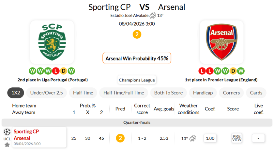Image resolution: width=274 pixels, height=151 pixels.
Task: Click the large orange prediction circle under date
Action: click(137, 34)
